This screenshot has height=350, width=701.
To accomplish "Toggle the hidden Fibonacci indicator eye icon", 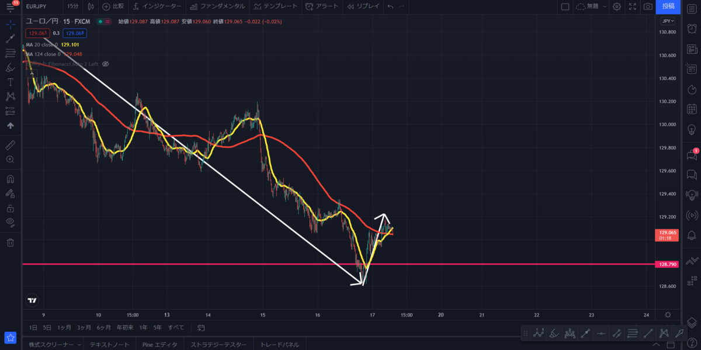I will click(x=106, y=63).
